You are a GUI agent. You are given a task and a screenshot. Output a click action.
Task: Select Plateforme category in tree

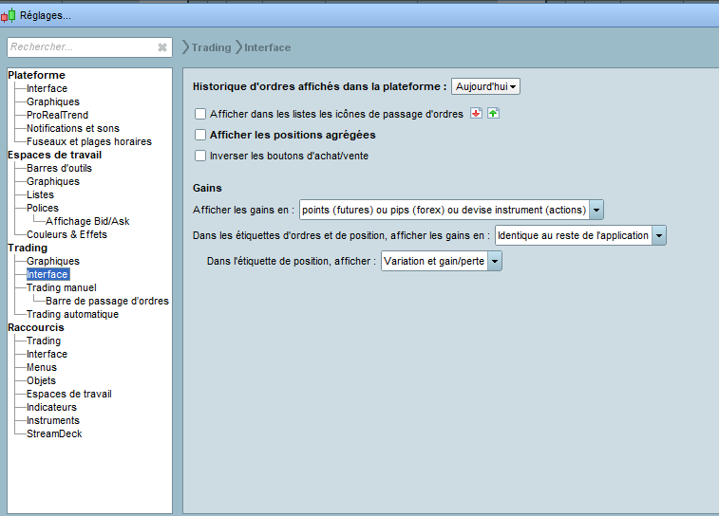coord(37,75)
